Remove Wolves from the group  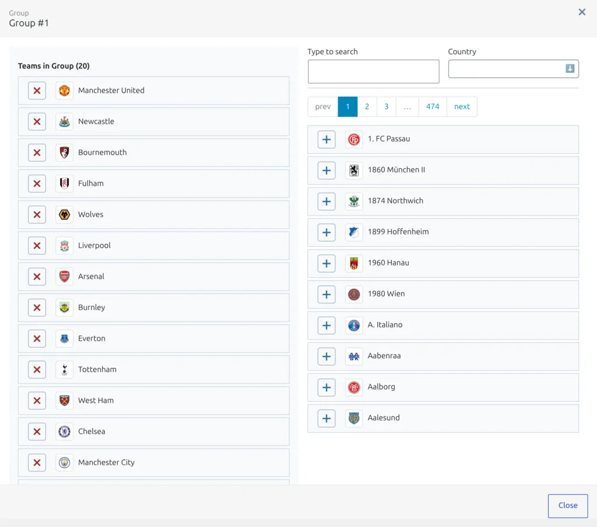[x=37, y=214]
